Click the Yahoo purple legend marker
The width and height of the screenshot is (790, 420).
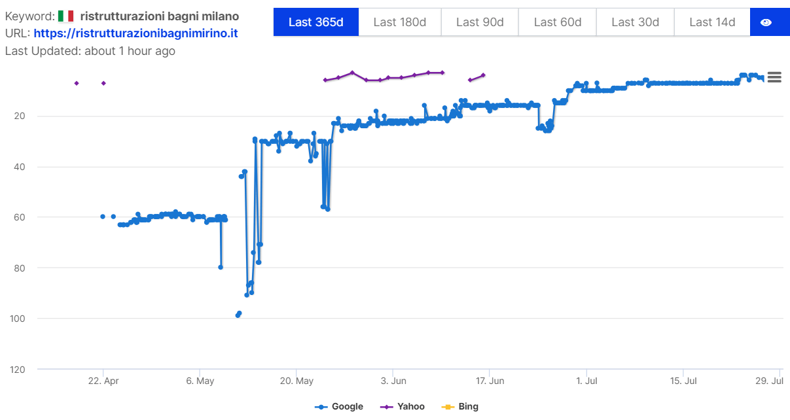pos(386,407)
